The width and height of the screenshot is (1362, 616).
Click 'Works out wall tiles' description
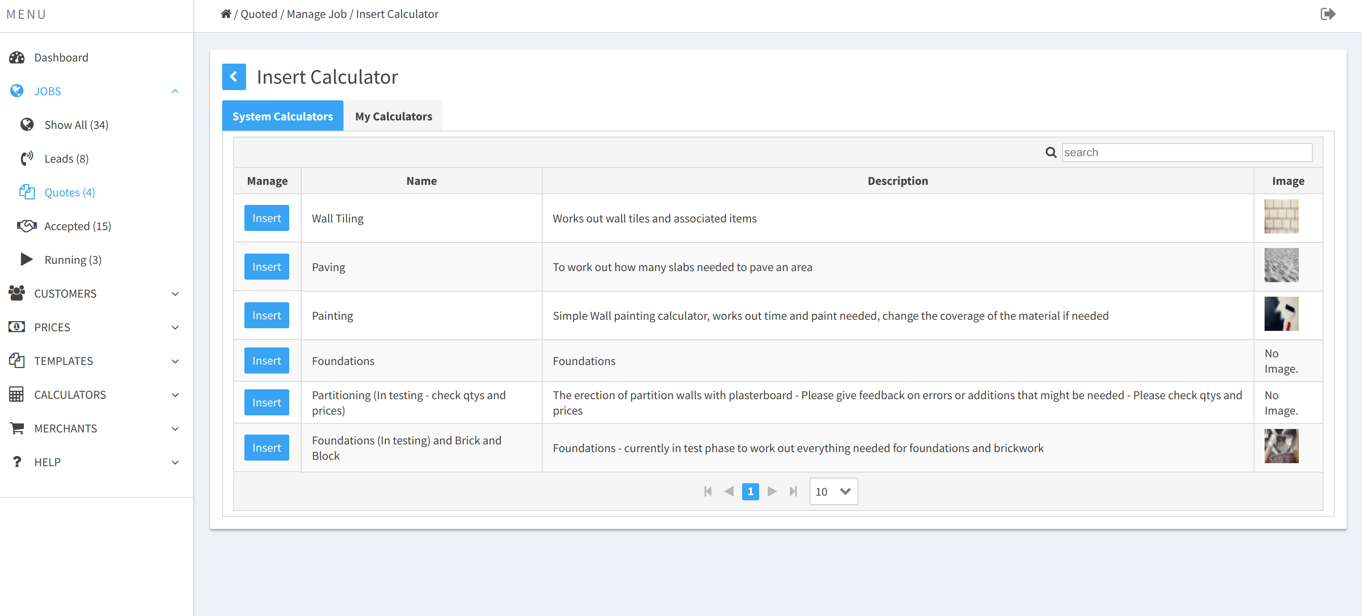[x=655, y=219]
